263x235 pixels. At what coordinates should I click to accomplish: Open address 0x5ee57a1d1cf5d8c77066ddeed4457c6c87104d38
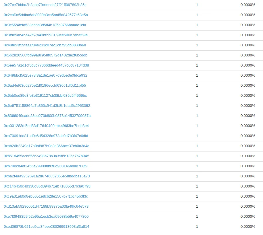click(46, 65)
